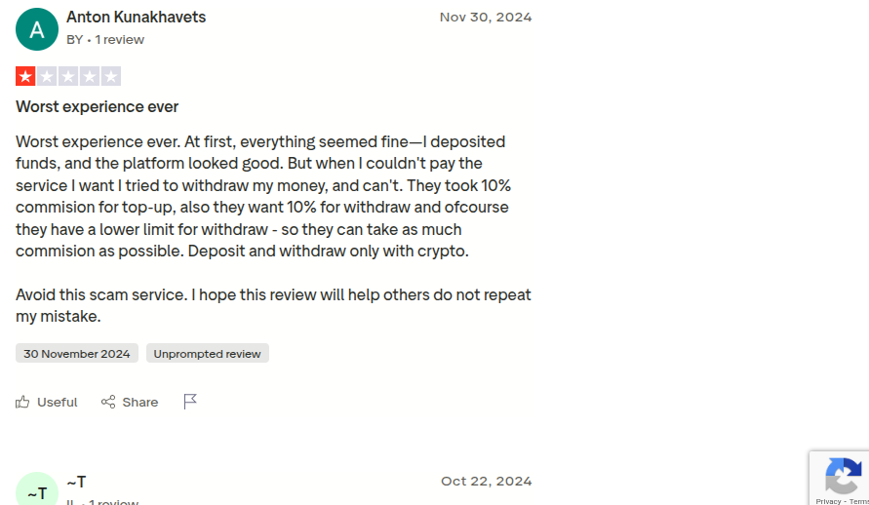This screenshot has width=869, height=505.
Task: Click the thumbs-up icon
Action: tap(22, 402)
